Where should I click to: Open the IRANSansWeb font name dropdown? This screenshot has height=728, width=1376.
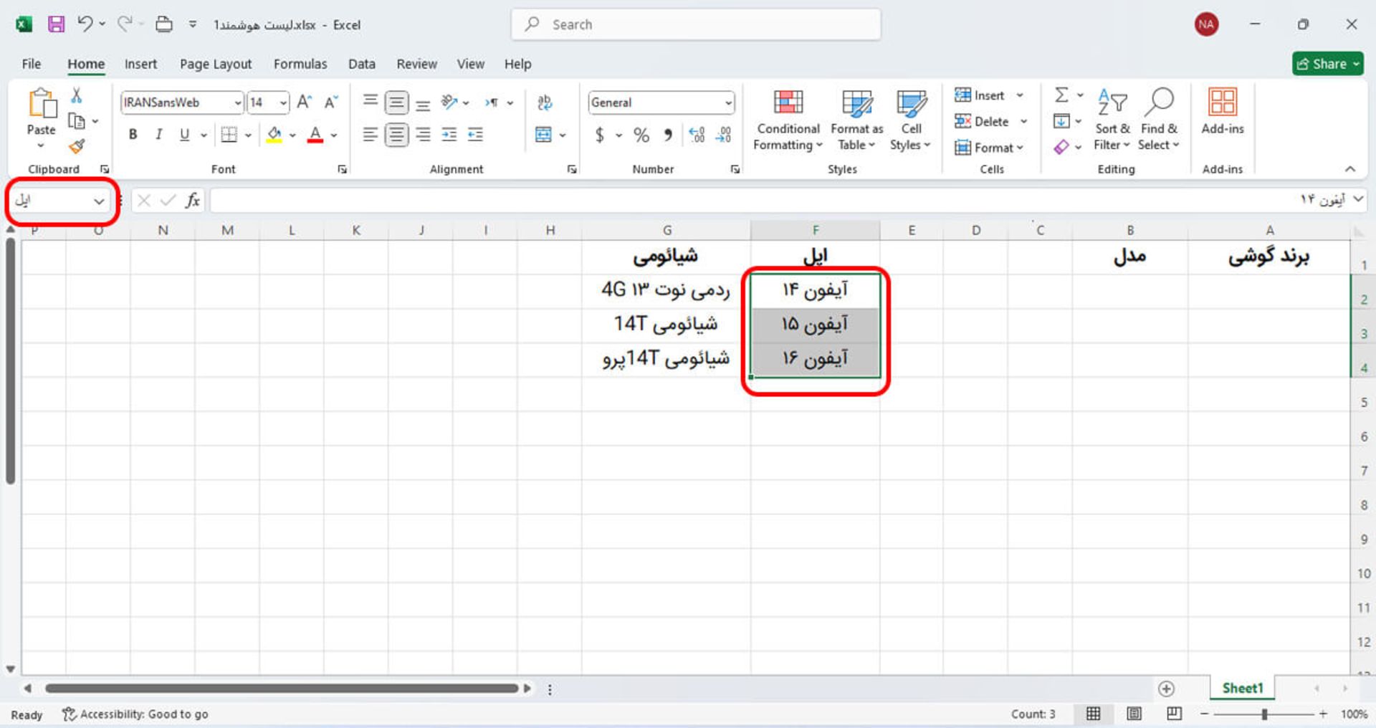238,103
